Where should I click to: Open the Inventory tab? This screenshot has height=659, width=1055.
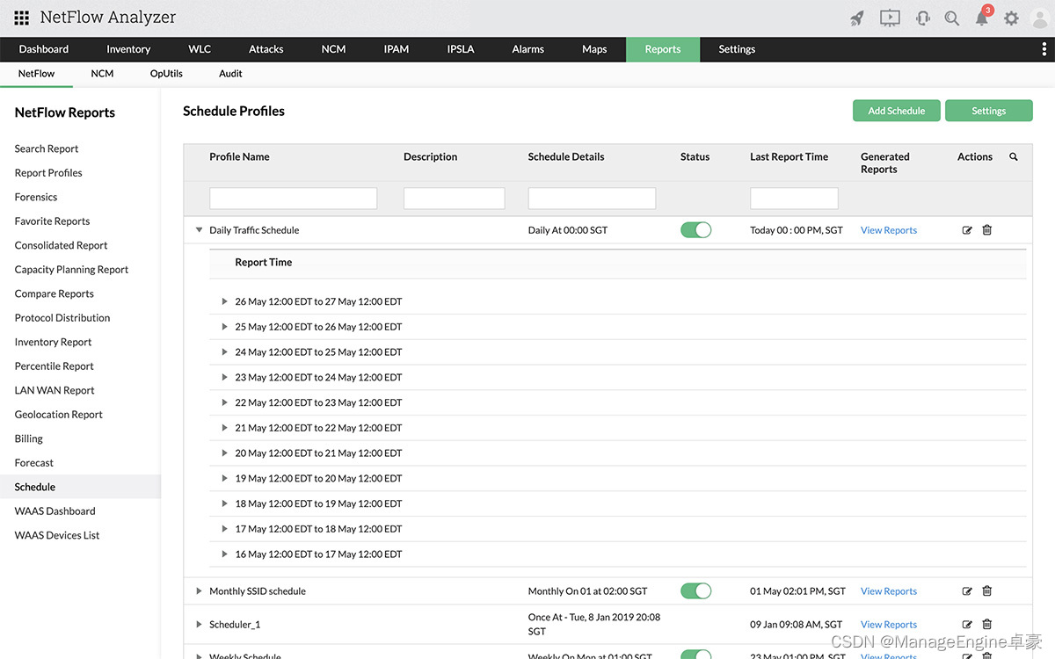tap(128, 49)
